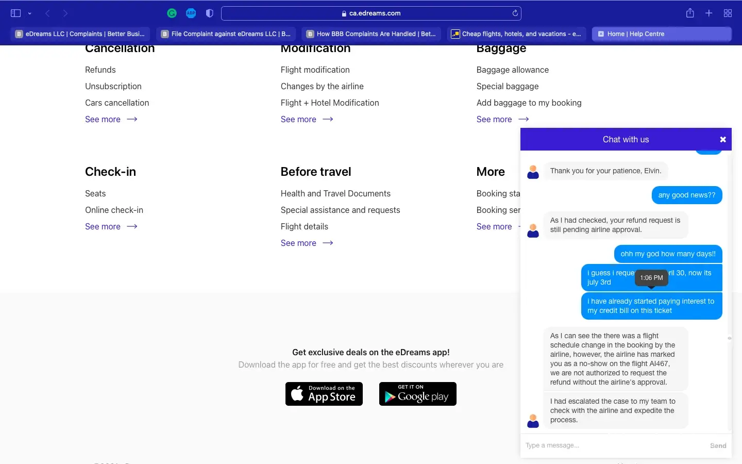
Task: Toggle the Safari sidebar icon
Action: coord(15,13)
